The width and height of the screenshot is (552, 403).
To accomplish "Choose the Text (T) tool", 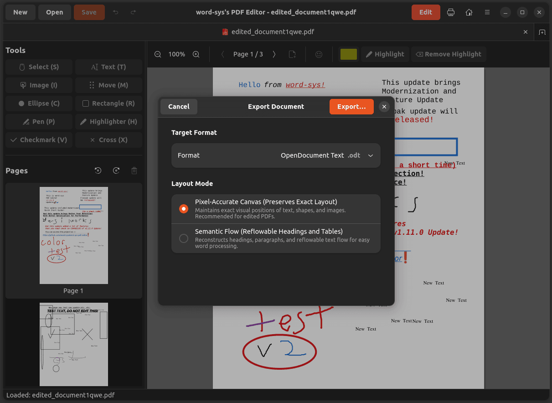I will 108,67.
